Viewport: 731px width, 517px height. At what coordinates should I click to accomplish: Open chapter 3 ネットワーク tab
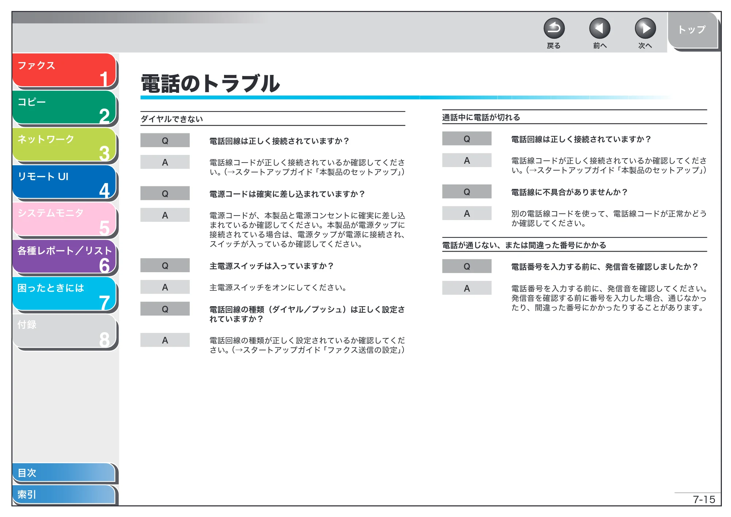(64, 145)
